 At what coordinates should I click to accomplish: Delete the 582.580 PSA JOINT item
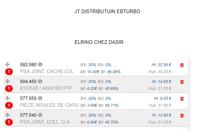point(182,65)
